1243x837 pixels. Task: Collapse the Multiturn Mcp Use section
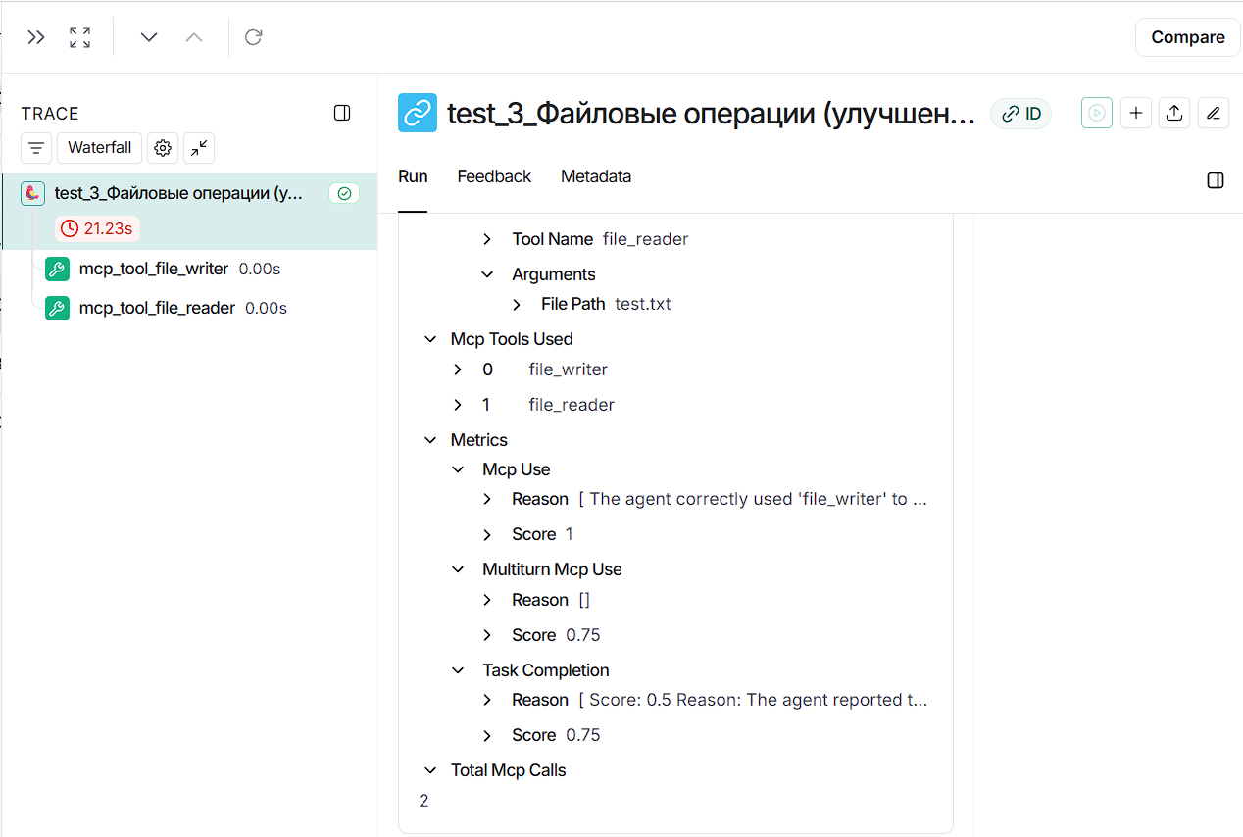[458, 569]
